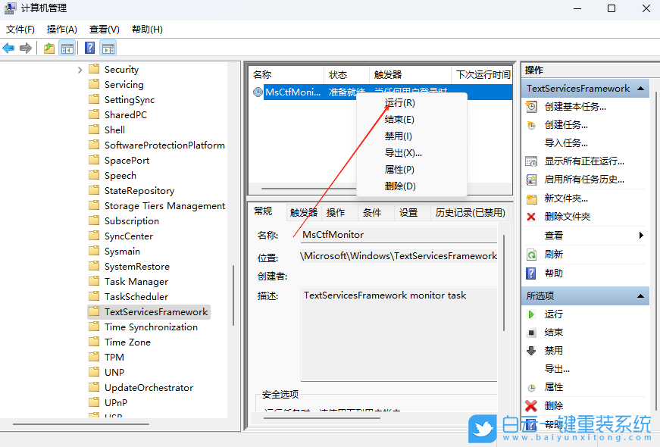Click the Export list toolbar icon
Screen dimensions: 660x447
tap(48, 48)
